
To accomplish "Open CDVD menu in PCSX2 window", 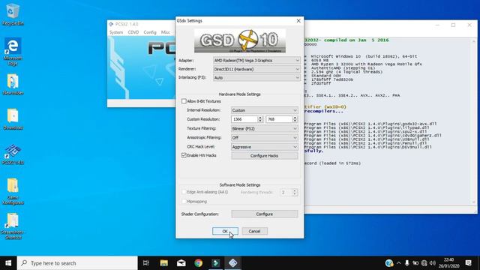I will (133, 32).
